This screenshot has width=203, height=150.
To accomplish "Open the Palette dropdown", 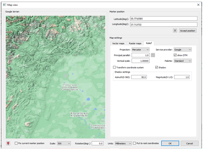I will pyautogui.click(x=183, y=61).
